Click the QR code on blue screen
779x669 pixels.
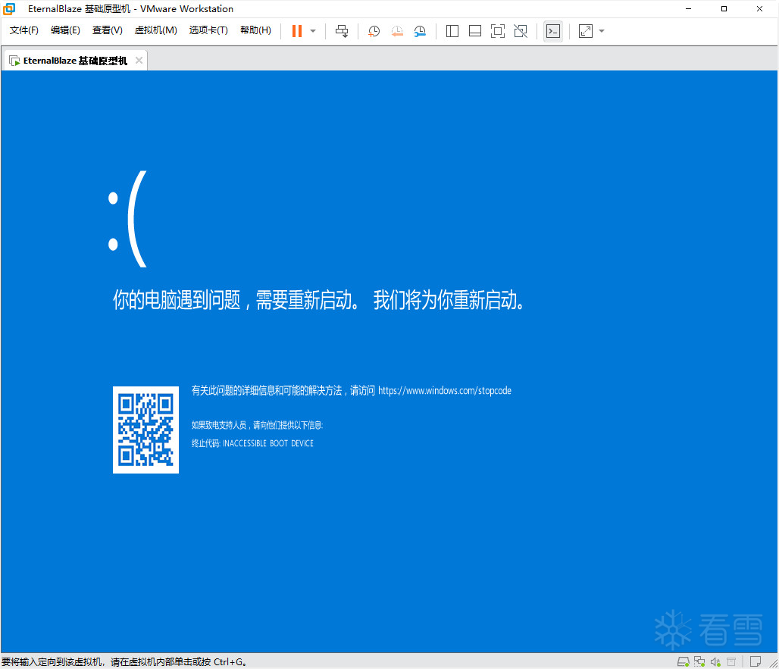[145, 430]
